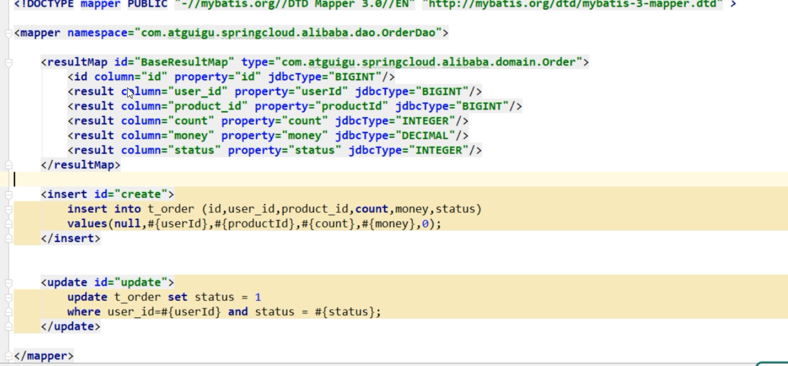Click INTEGER jdbcType on the status row
Screen dimensions: 788x366
click(x=439, y=151)
